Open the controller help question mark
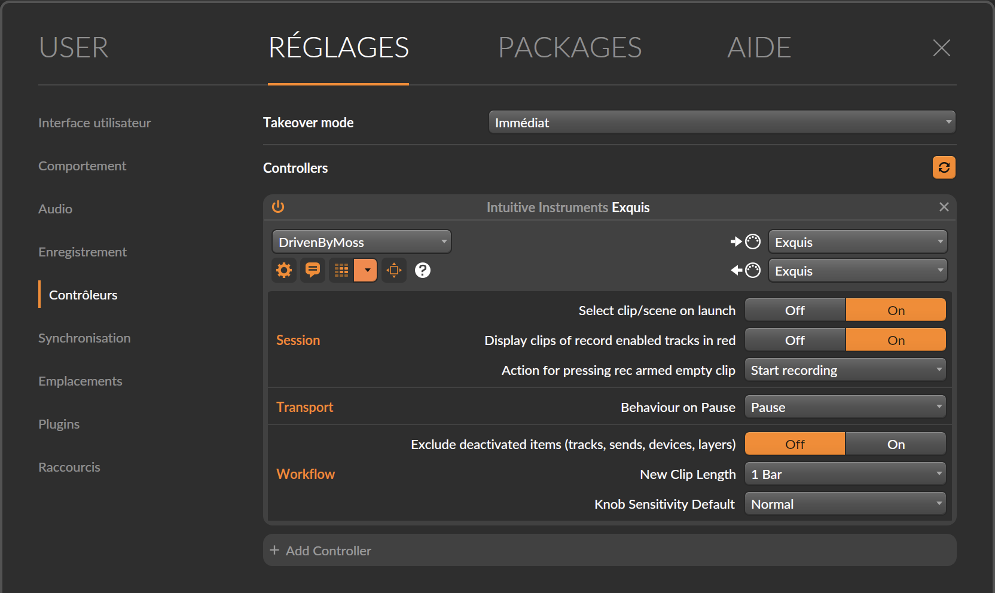This screenshot has height=593, width=995. pos(423,270)
